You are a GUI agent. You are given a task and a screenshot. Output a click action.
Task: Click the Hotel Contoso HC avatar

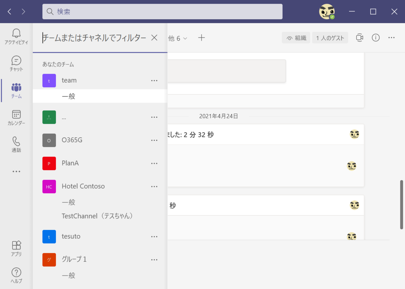pyautogui.click(x=49, y=186)
